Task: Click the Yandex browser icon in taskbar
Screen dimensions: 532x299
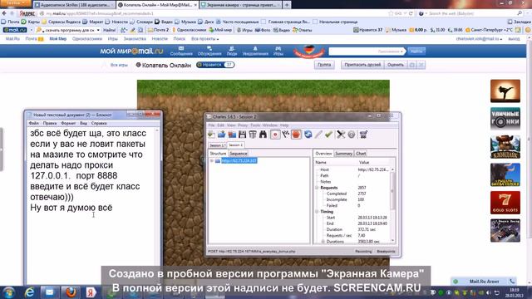Action: [x=91, y=292]
